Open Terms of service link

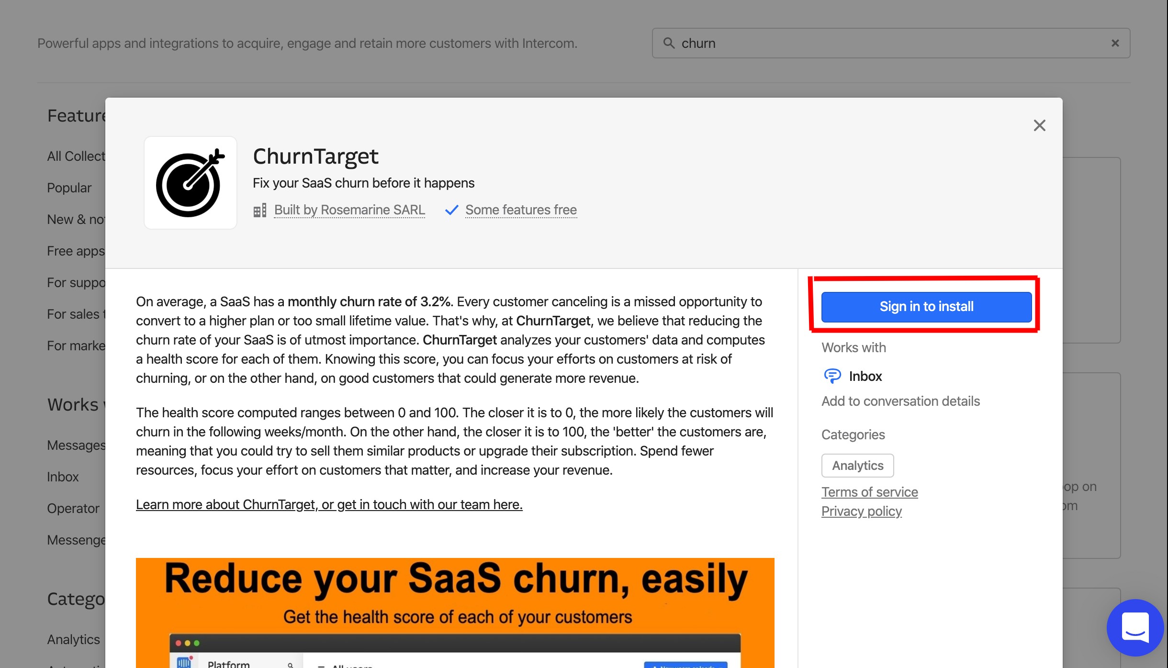(870, 491)
